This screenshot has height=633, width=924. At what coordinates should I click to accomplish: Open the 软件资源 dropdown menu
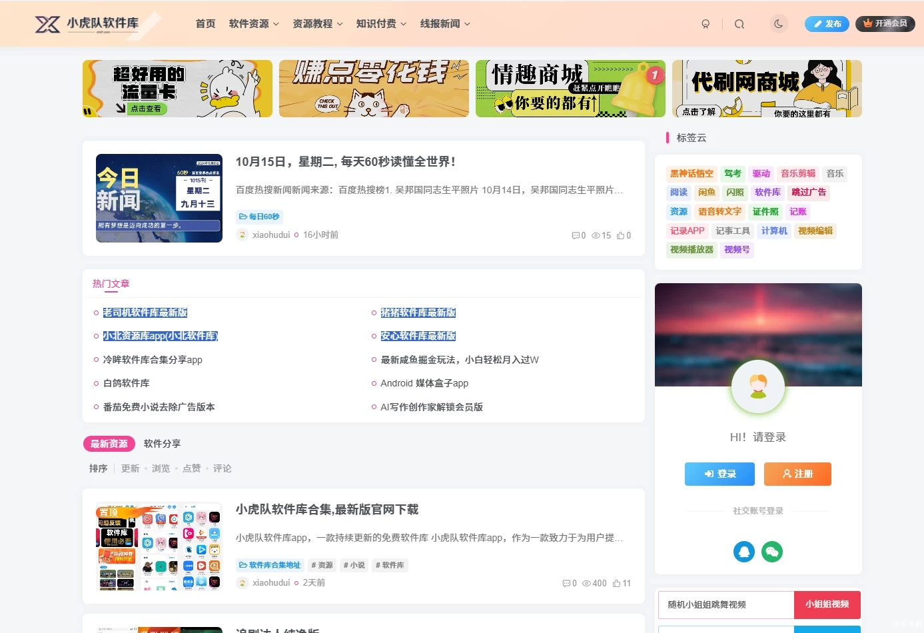point(249,23)
